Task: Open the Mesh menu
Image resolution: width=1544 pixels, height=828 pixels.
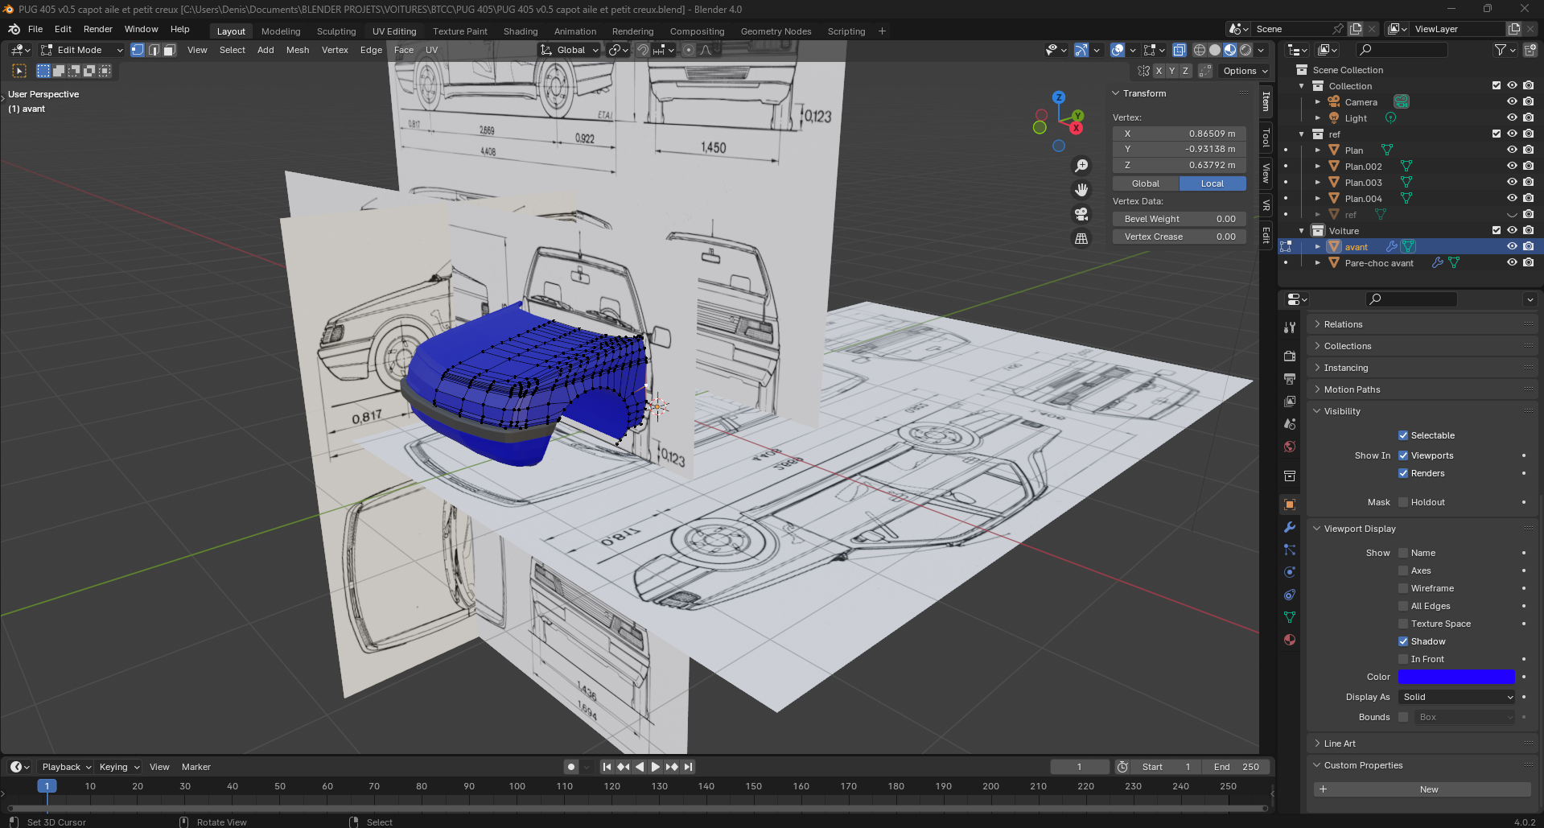Action: 298,50
